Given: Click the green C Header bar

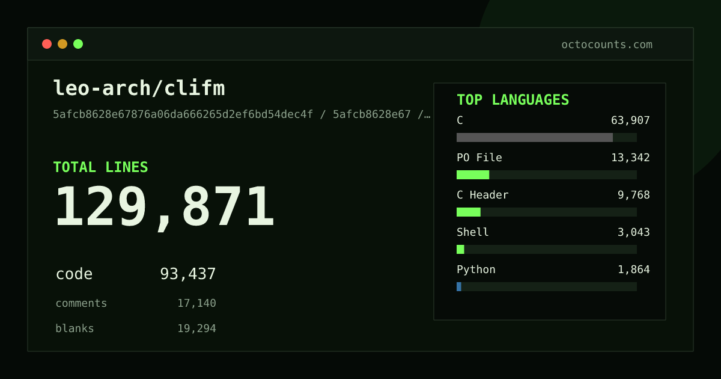Looking at the screenshot, I should 469,212.
